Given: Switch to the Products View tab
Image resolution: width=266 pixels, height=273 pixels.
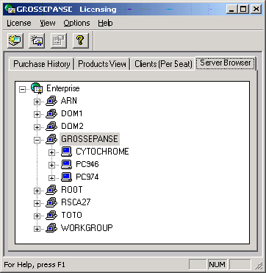Looking at the screenshot, I should coord(102,64).
